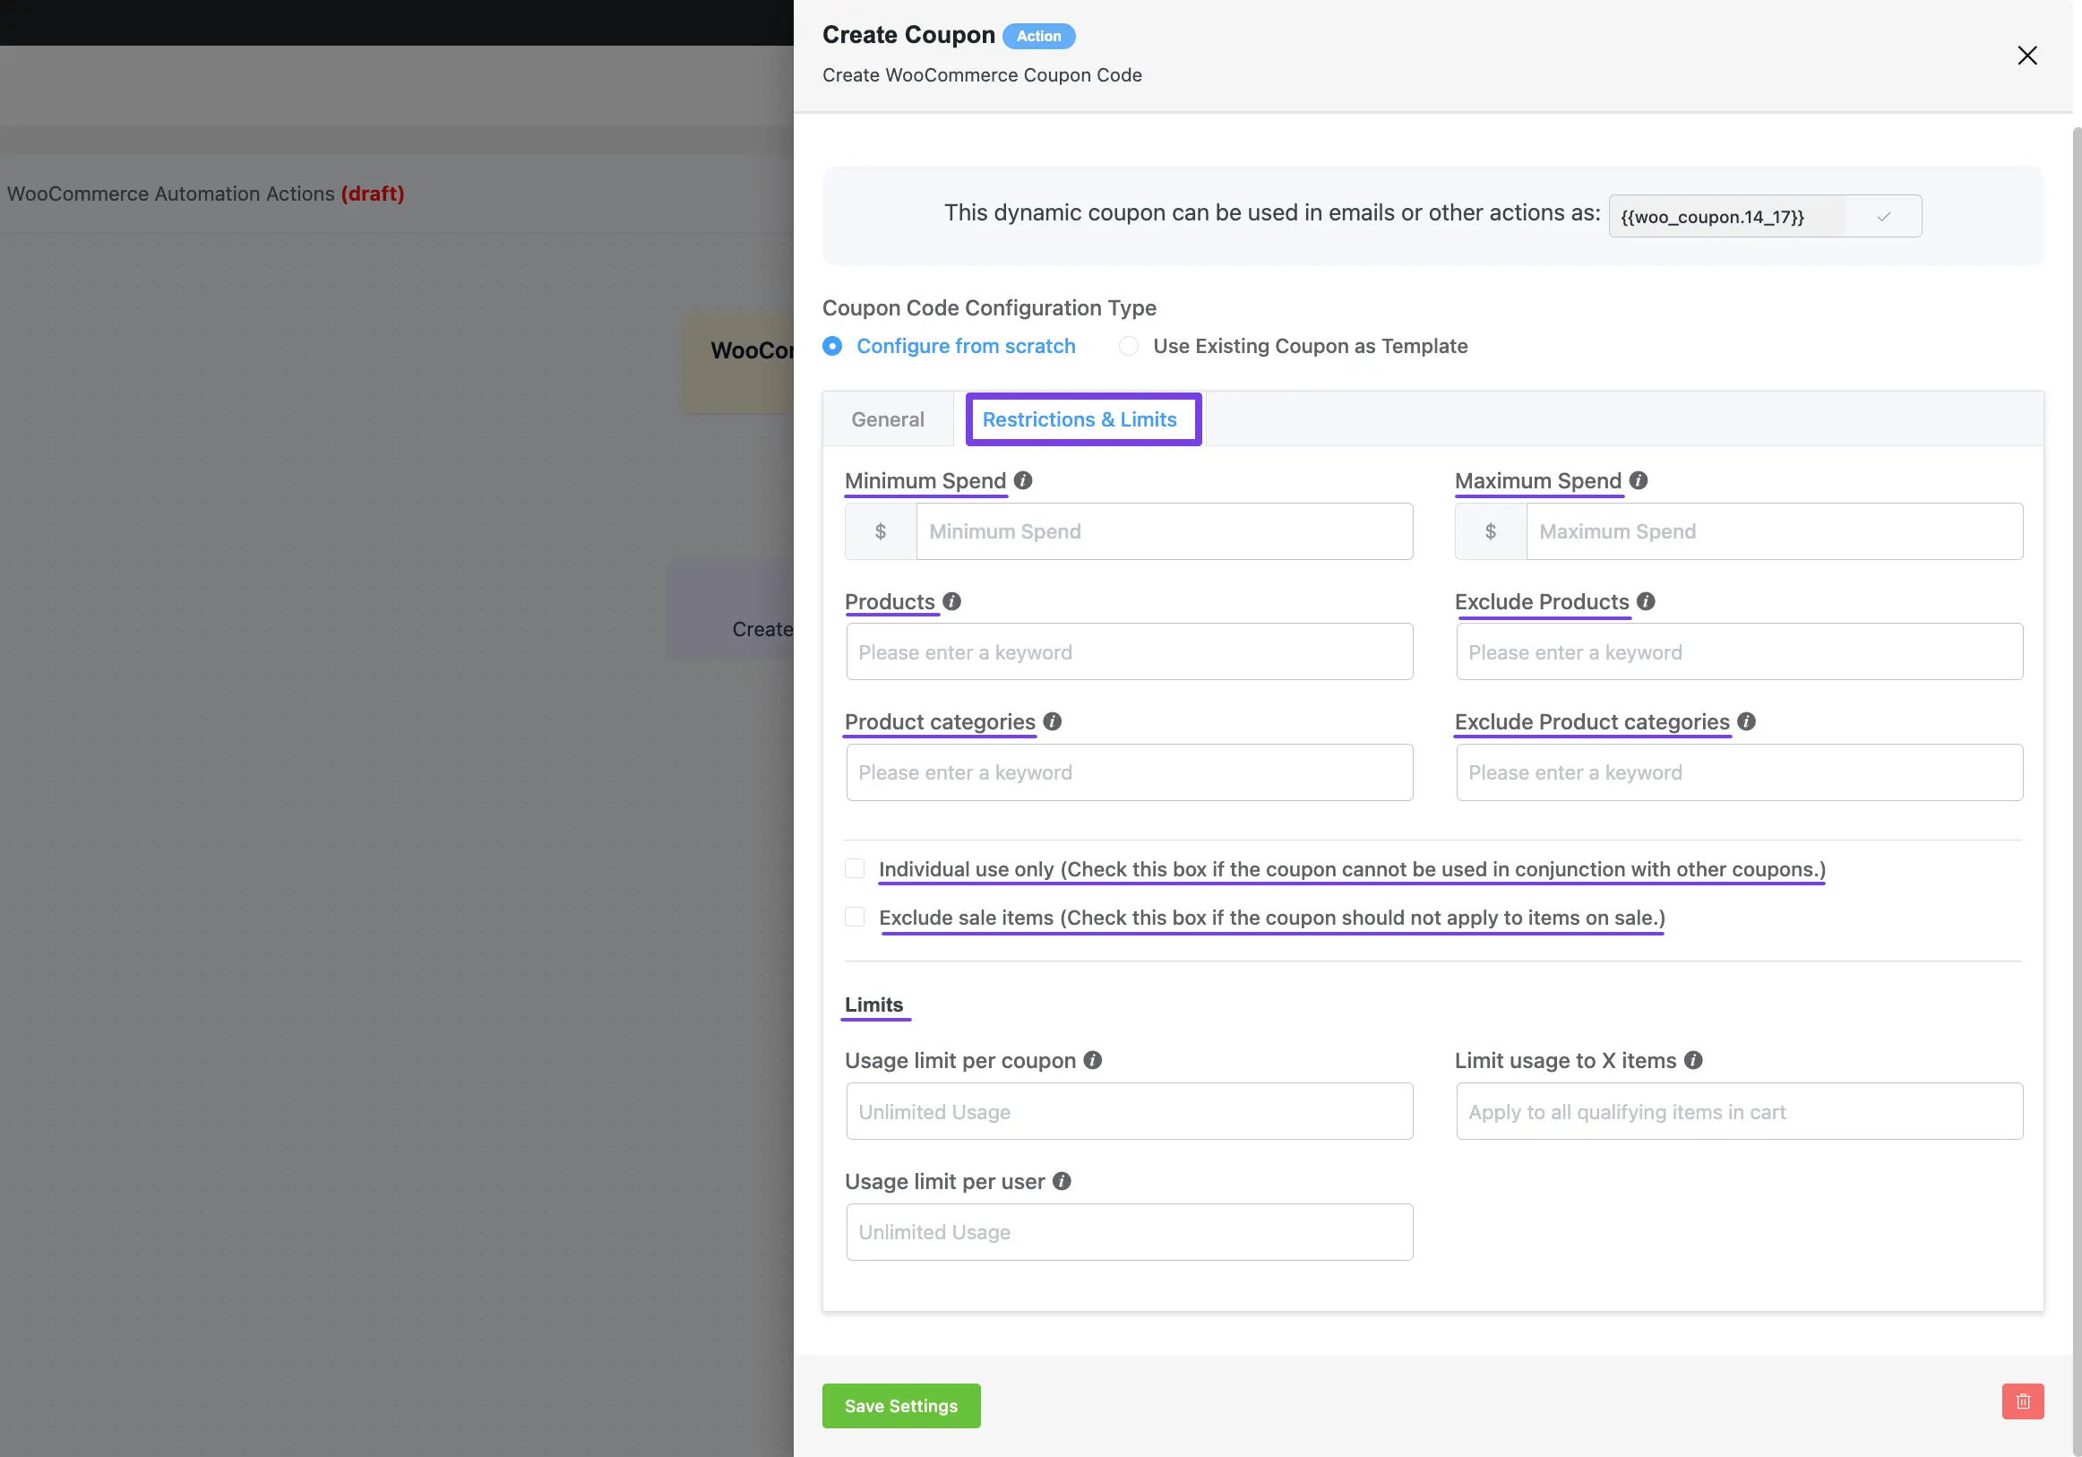The width and height of the screenshot is (2082, 1457).
Task: Select Configure from scratch radio
Action: [832, 346]
